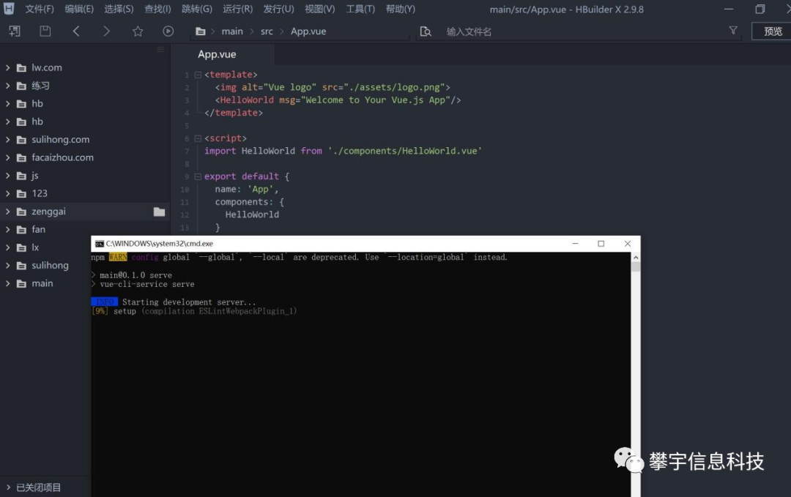The height and width of the screenshot is (497, 791).
Task: Expand the lw.com project
Action: click(x=7, y=67)
